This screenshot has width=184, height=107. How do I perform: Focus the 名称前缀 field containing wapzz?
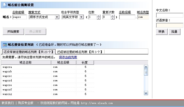(19, 17)
